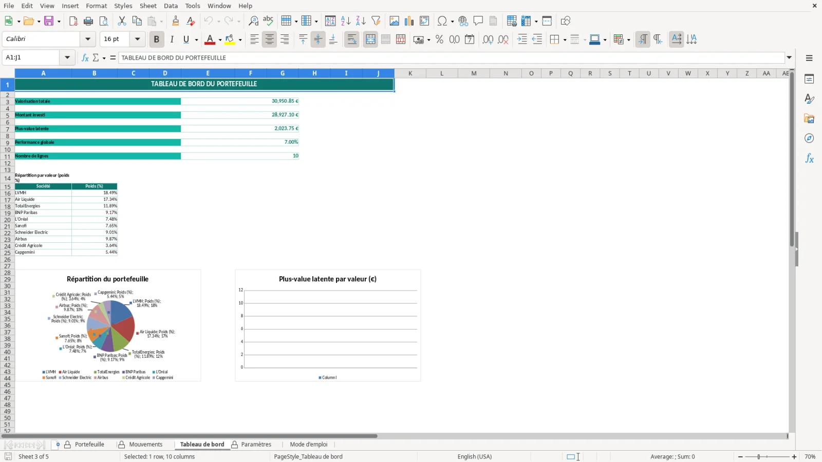Screen dimensions: 822x462
Task: Open the Data menu
Action: coord(171,6)
